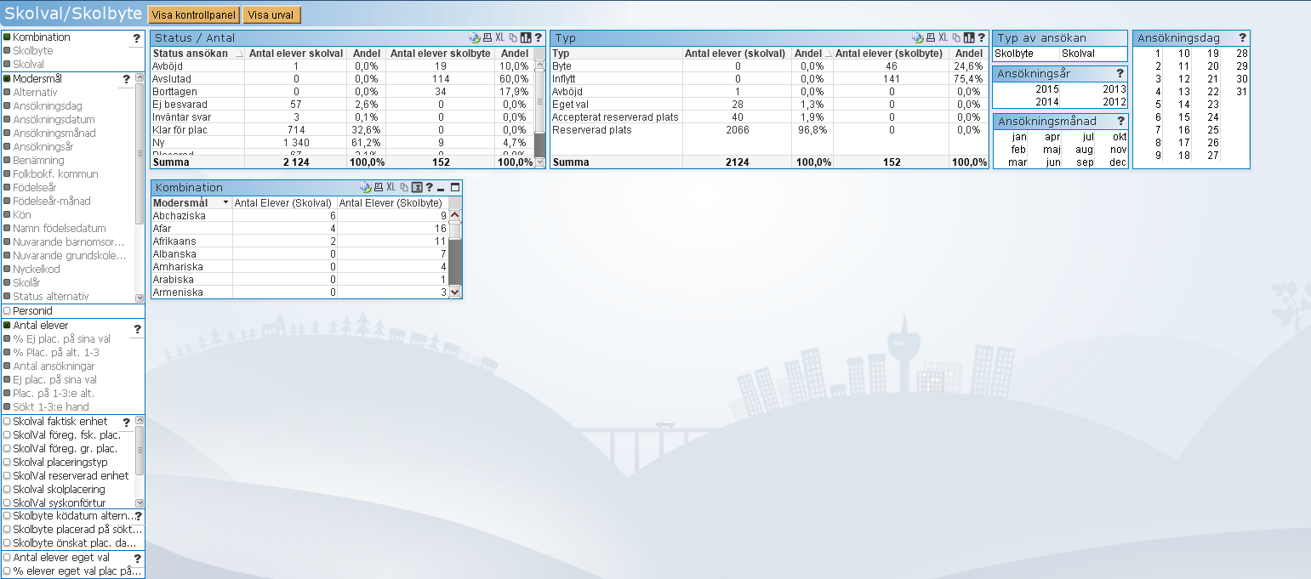The image size is (1311, 579).
Task: Copy the Typ table to clipboard
Action: (956, 37)
